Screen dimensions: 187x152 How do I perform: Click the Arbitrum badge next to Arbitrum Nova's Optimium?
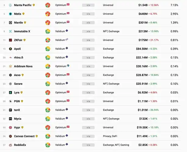68,66
